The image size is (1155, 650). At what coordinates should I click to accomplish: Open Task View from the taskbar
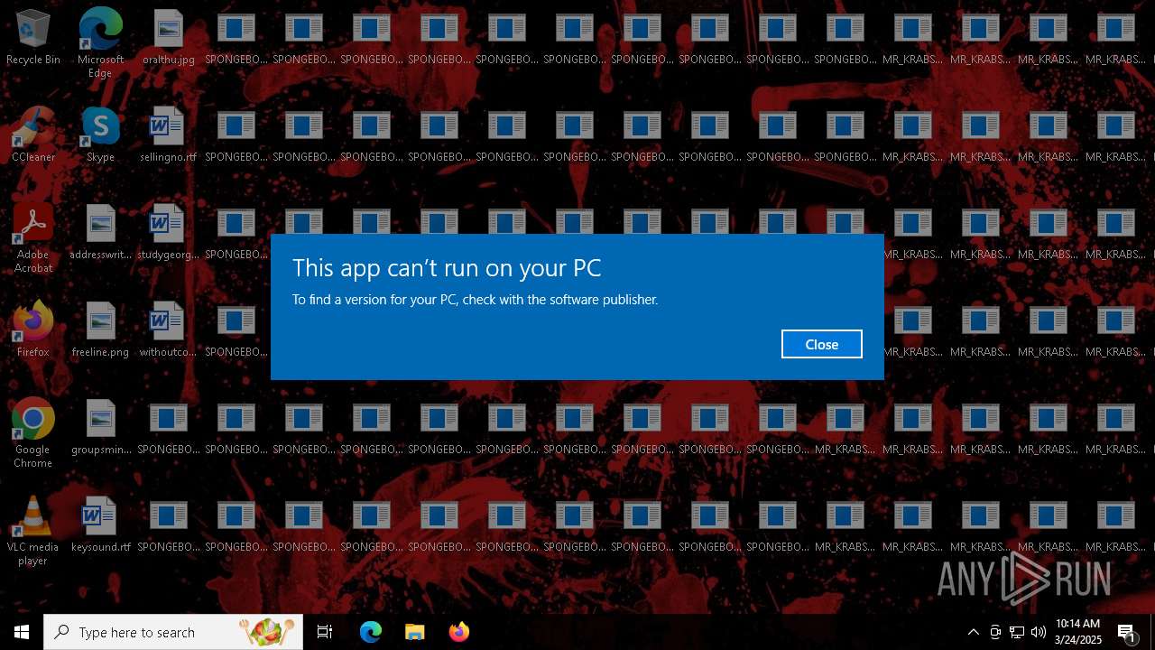(325, 632)
